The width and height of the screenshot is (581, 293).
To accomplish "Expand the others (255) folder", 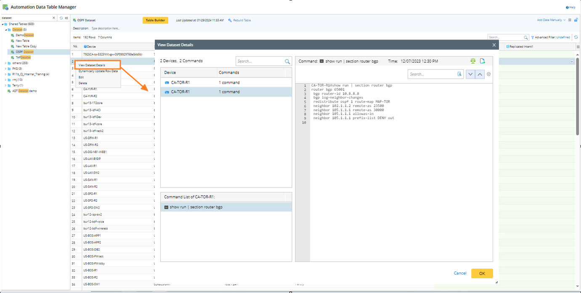I will pyautogui.click(x=6, y=63).
